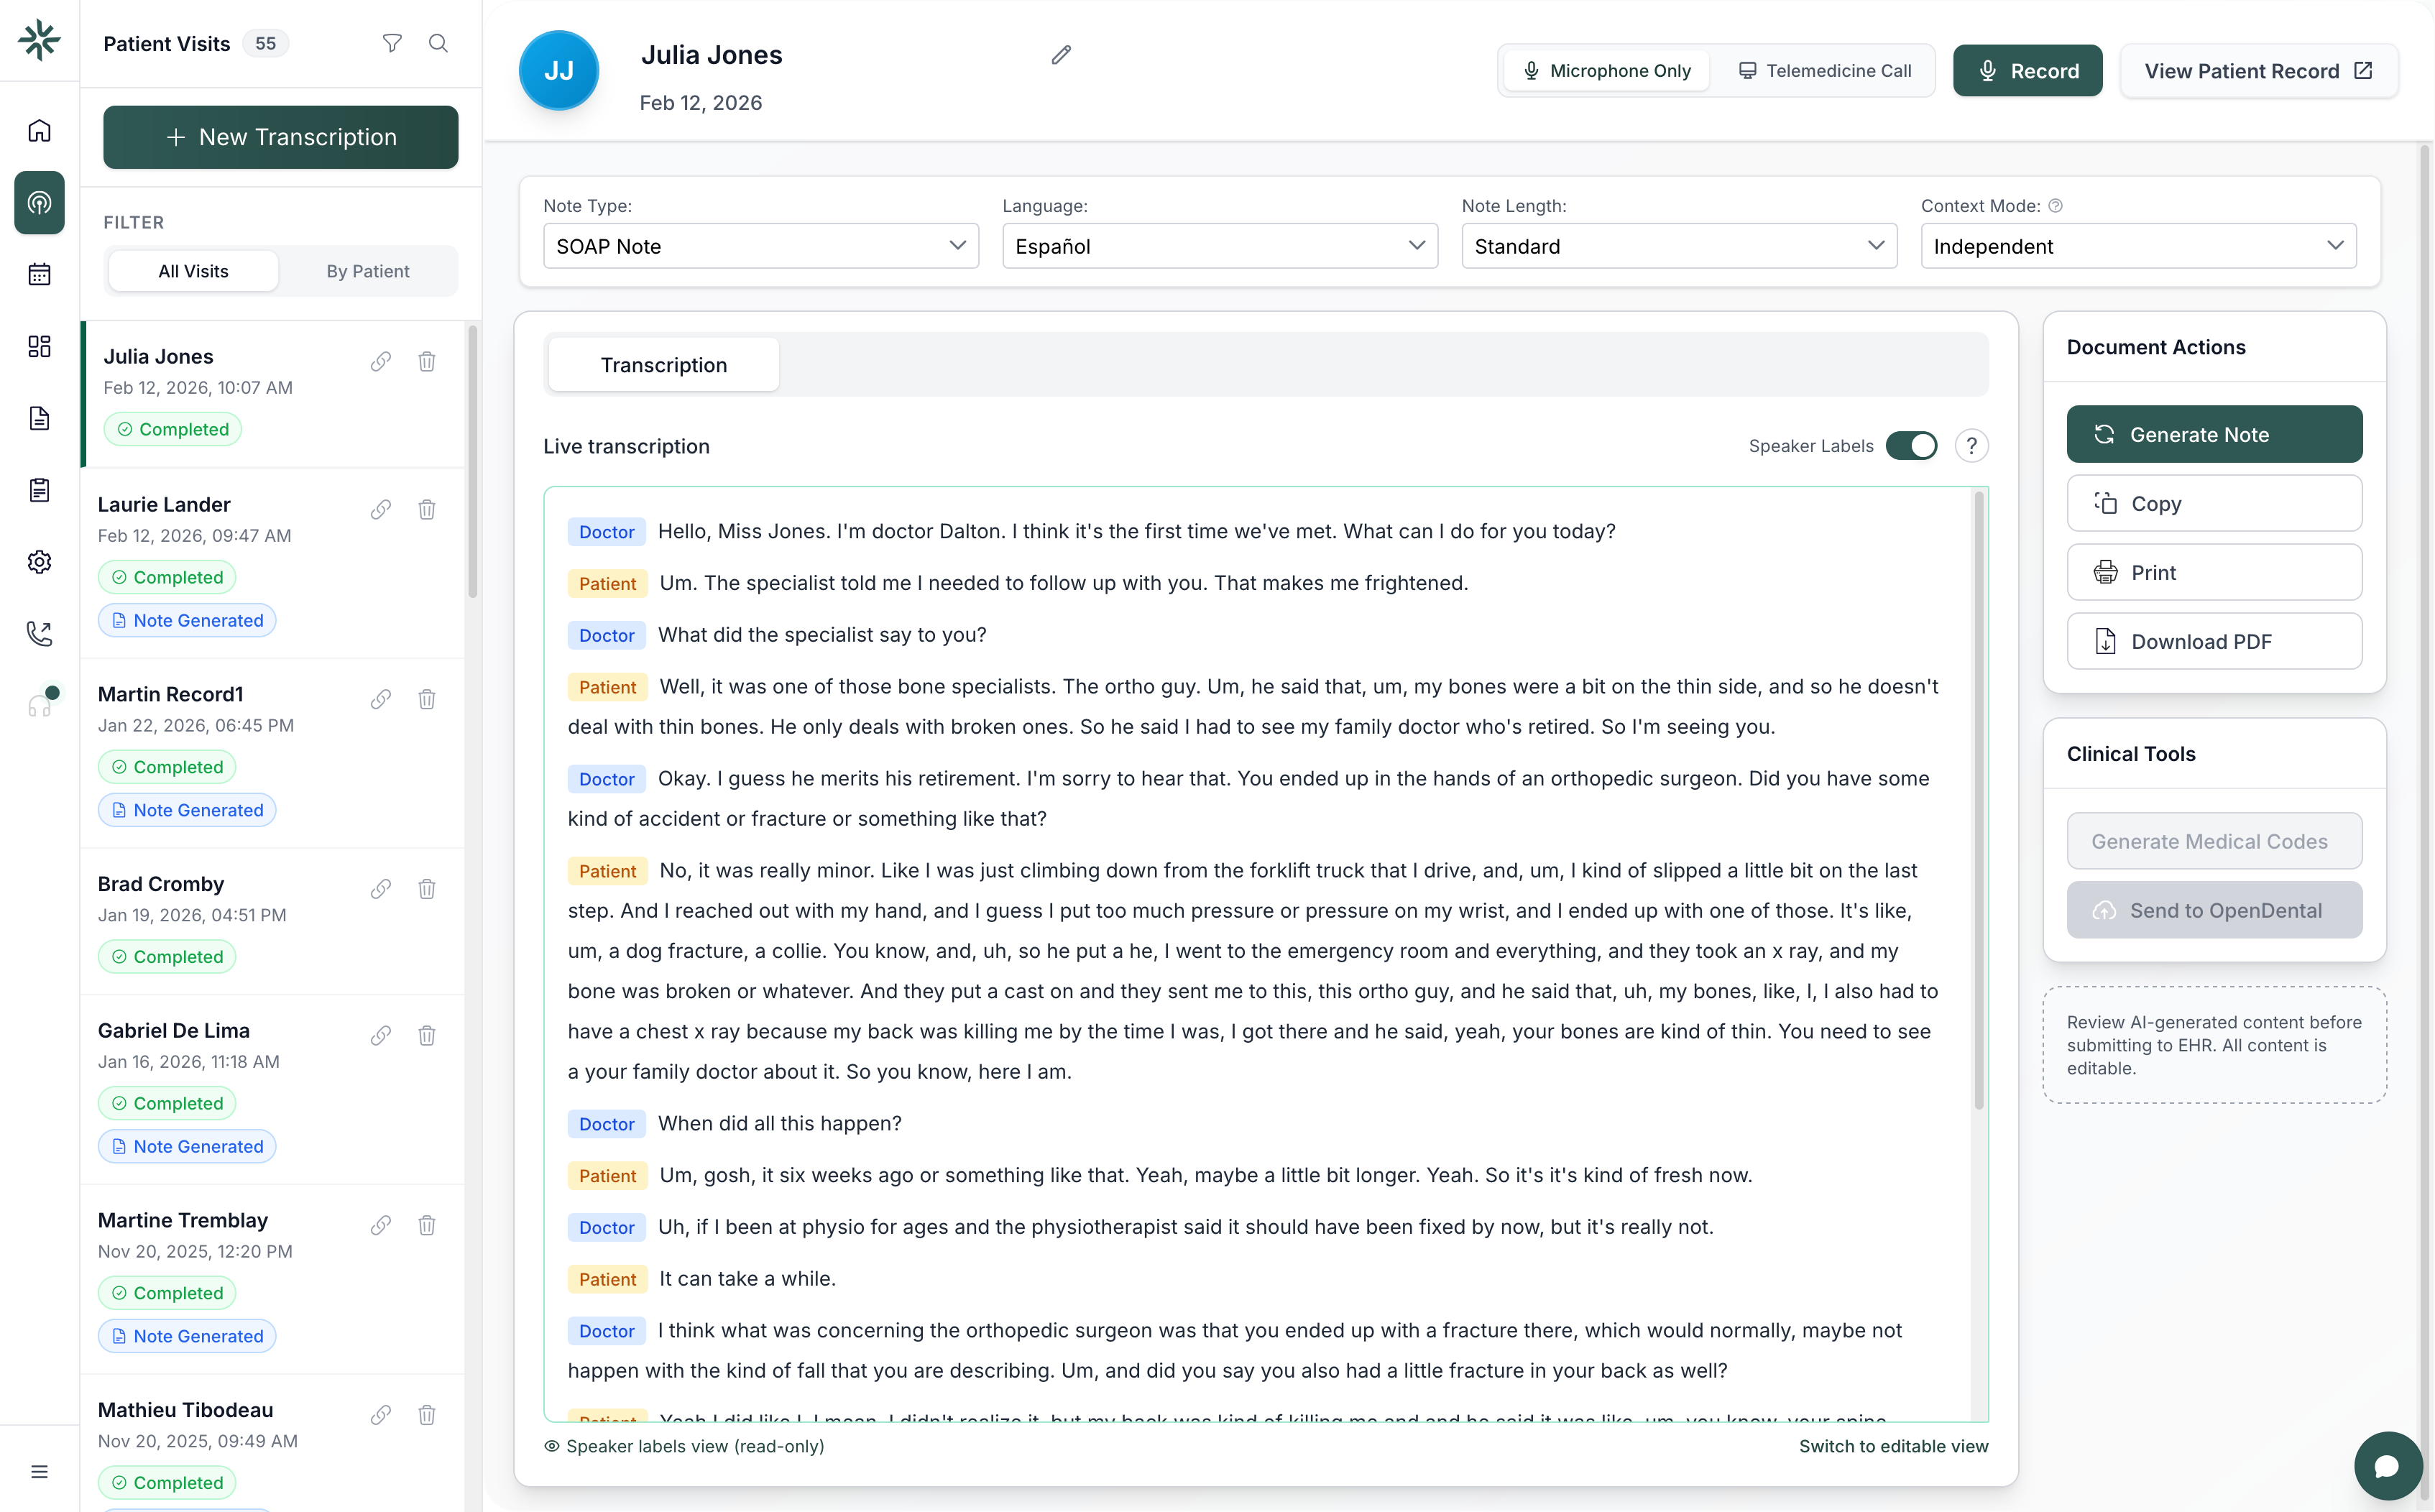Click the Generate Note button

pyautogui.click(x=2214, y=434)
